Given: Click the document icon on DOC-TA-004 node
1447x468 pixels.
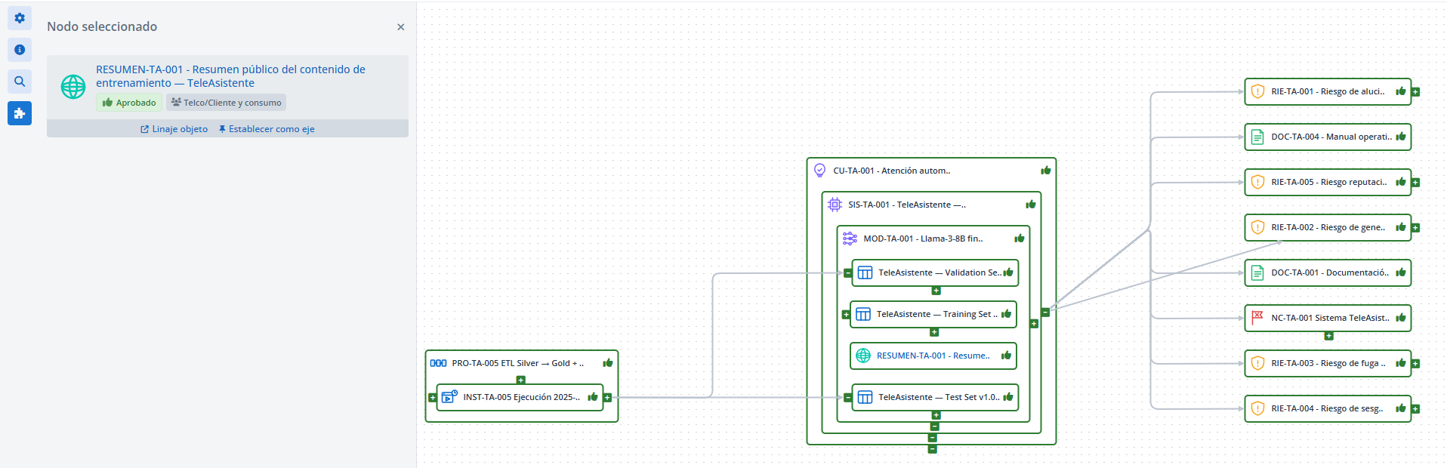Looking at the screenshot, I should pos(1257,137).
